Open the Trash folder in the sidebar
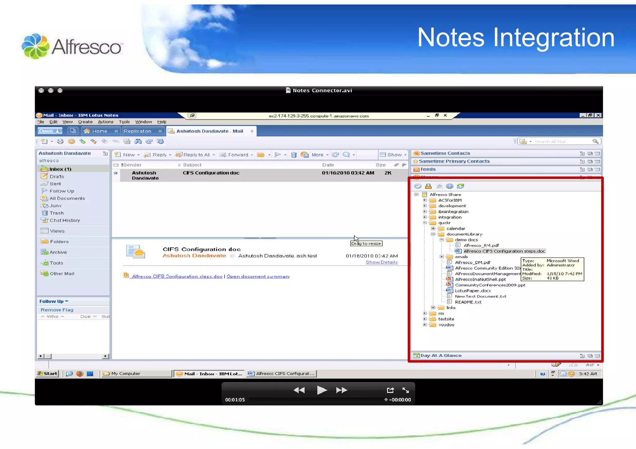Screen dimensions: 636x449 click(56, 213)
